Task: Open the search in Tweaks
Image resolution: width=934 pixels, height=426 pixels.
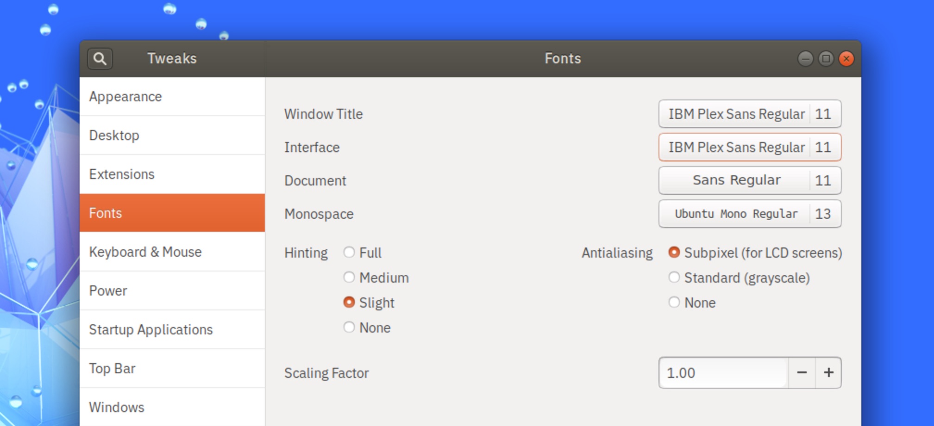Action: pyautogui.click(x=100, y=59)
